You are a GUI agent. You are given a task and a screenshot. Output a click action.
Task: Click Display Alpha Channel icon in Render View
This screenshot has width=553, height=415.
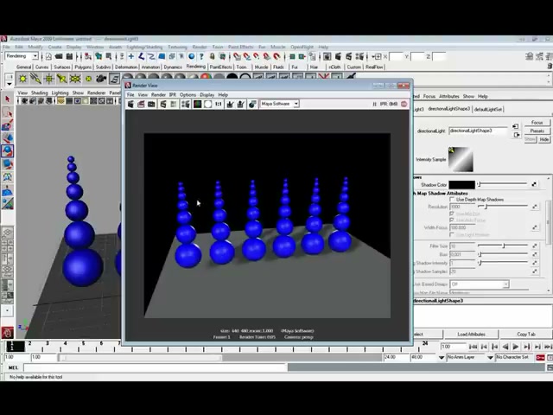[207, 104]
